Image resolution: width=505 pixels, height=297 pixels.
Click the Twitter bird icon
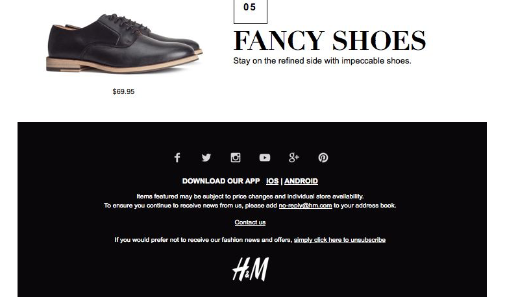(206, 158)
